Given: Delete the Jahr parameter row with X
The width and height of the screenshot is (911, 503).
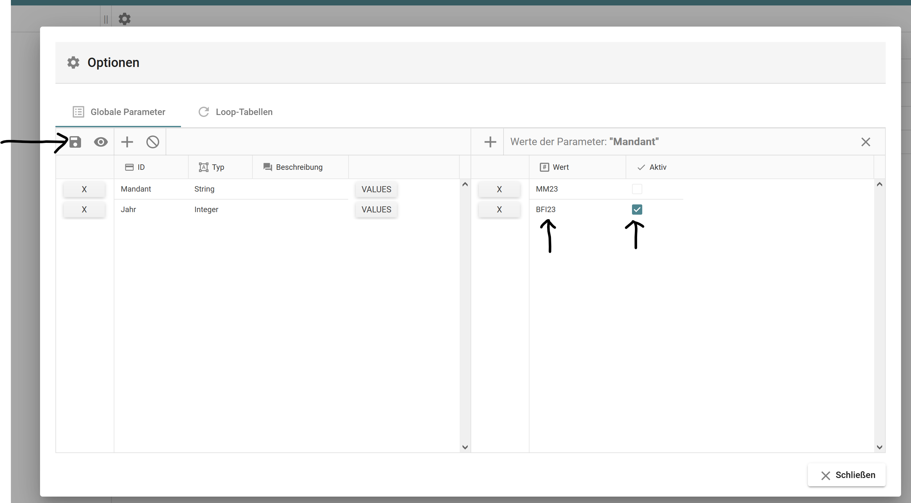Looking at the screenshot, I should click(84, 210).
